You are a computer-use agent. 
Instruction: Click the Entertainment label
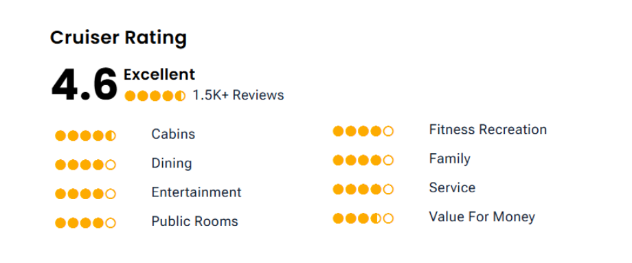pyautogui.click(x=196, y=192)
